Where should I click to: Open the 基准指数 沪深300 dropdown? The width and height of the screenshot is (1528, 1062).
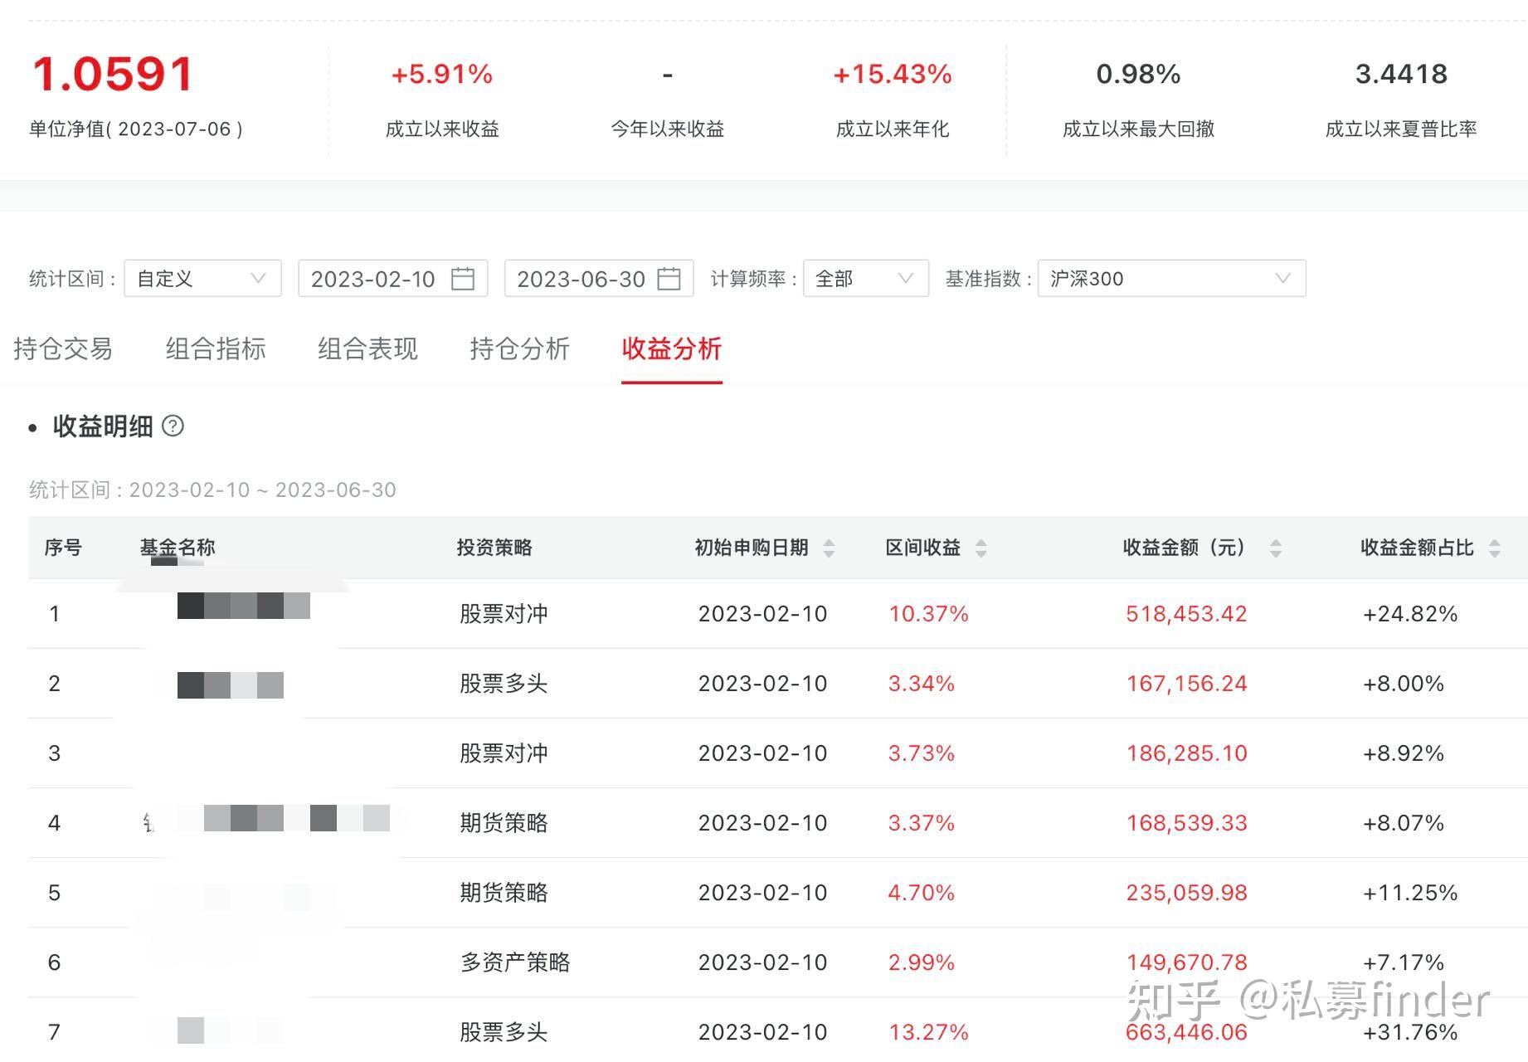coord(1170,279)
